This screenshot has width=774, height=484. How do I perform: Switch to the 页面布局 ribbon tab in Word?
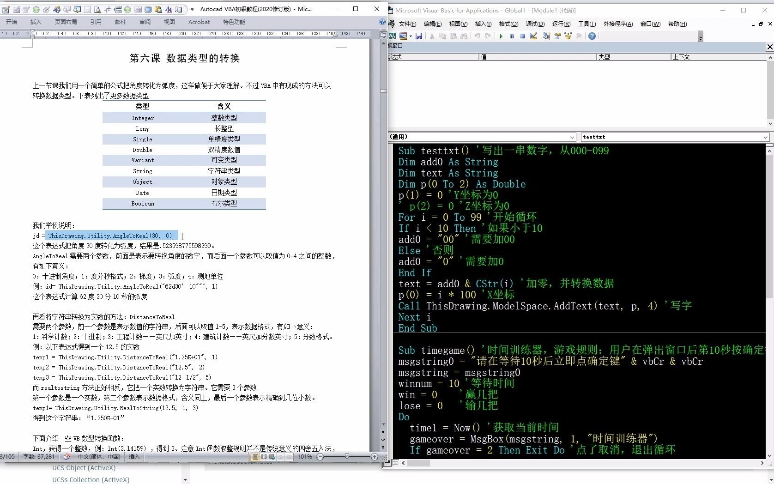pyautogui.click(x=65, y=22)
